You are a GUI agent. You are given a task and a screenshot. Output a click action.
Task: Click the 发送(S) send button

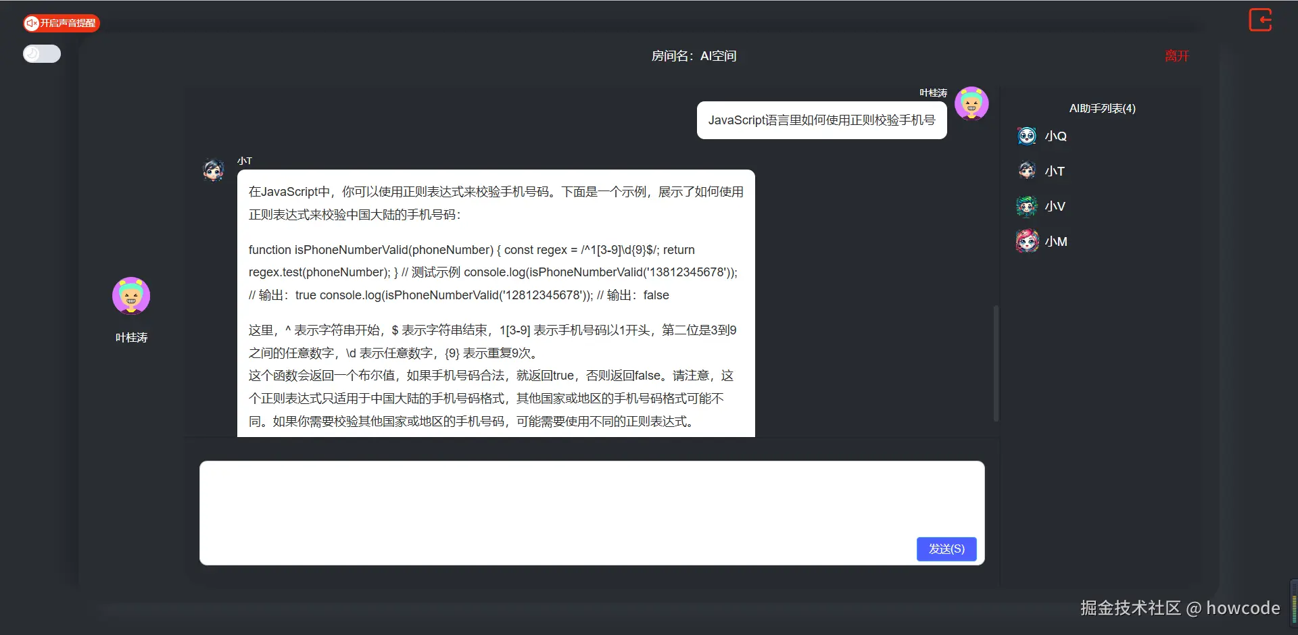click(x=946, y=549)
